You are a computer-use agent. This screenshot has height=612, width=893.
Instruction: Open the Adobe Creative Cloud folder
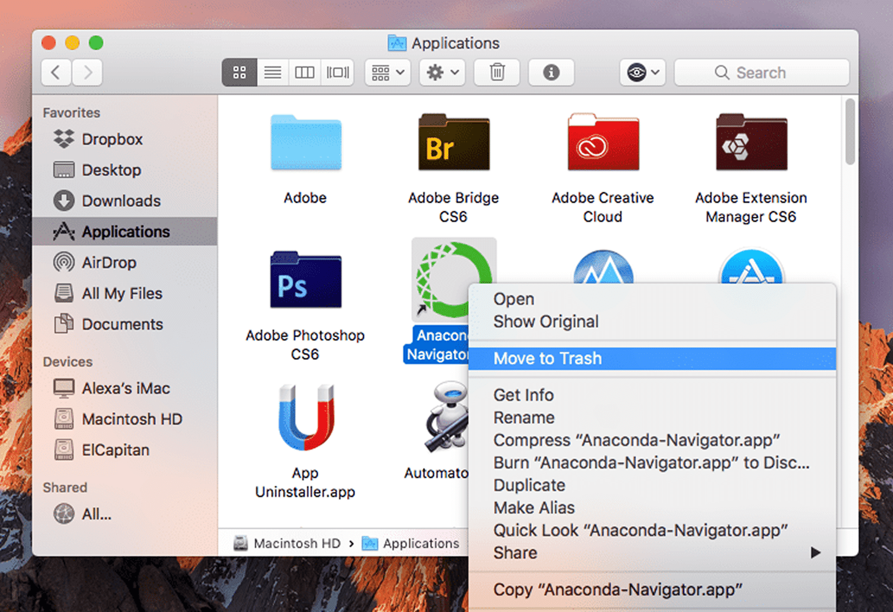tap(602, 142)
